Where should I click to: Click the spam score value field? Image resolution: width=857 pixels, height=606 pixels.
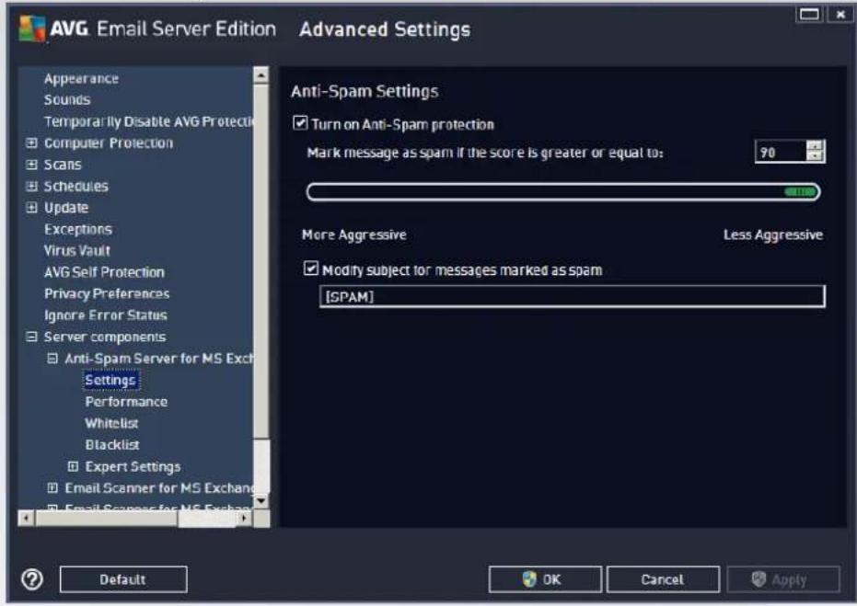(x=781, y=152)
